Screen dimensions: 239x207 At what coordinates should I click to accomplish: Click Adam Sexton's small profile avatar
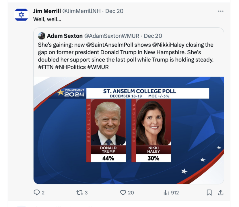tap(42, 36)
